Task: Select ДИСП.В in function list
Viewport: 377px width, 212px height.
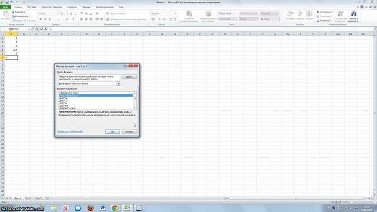Action: (x=64, y=98)
